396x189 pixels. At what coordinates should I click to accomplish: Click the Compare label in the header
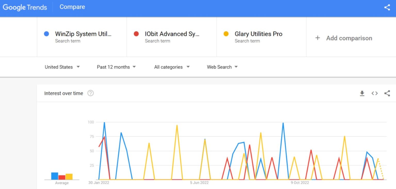click(x=72, y=7)
